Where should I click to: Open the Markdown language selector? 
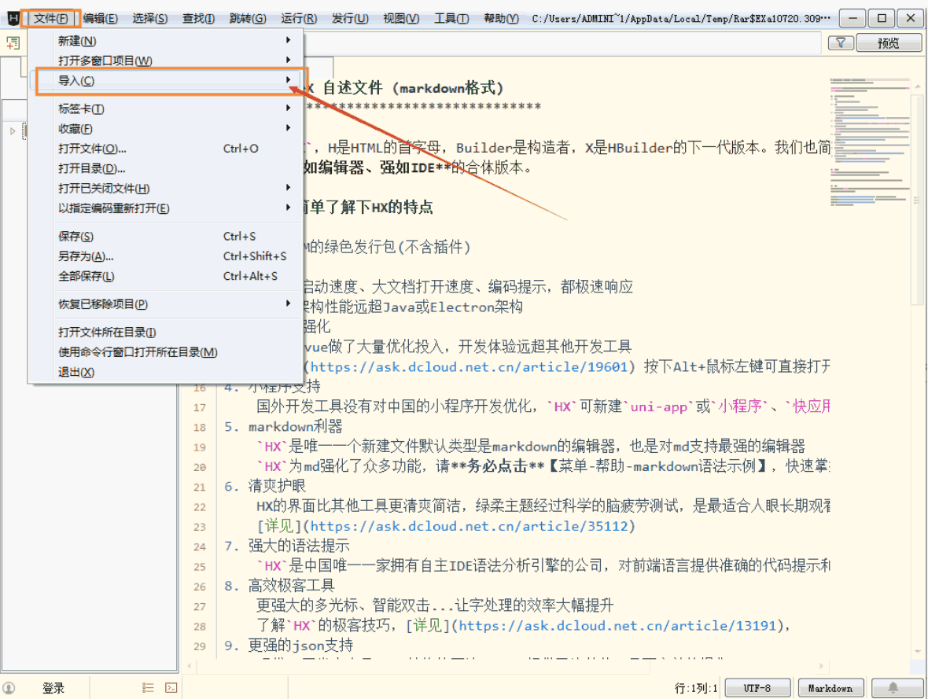(830, 688)
